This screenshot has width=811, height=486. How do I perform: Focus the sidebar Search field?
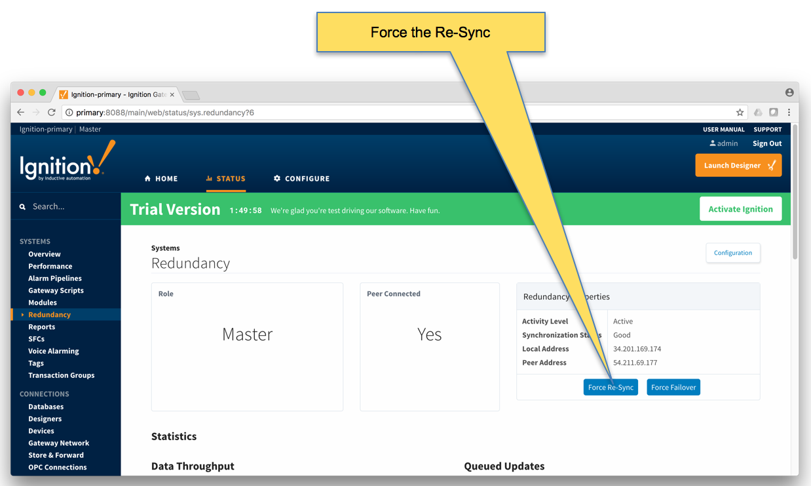click(66, 206)
